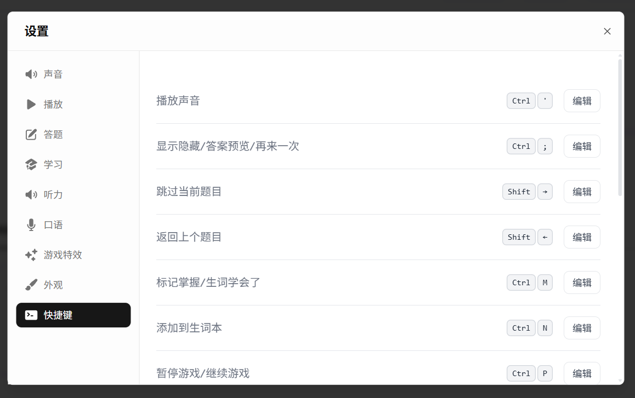The image size is (635, 398).
Task: Edit the 播放声音 shortcut
Action: pos(582,101)
